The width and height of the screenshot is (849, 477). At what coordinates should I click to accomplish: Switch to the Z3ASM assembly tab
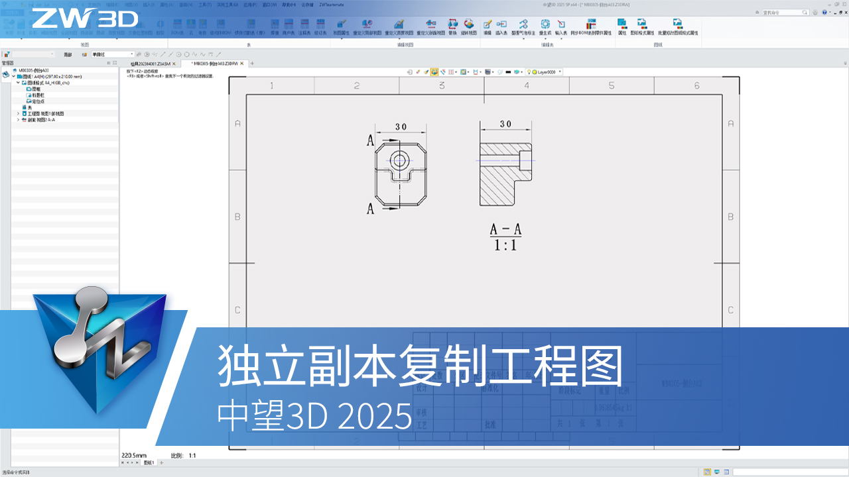pyautogui.click(x=151, y=64)
